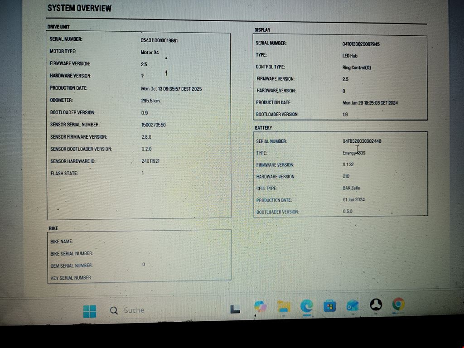The height and width of the screenshot is (348, 464).
Task: Open the Windows Start menu
Action: (90, 311)
